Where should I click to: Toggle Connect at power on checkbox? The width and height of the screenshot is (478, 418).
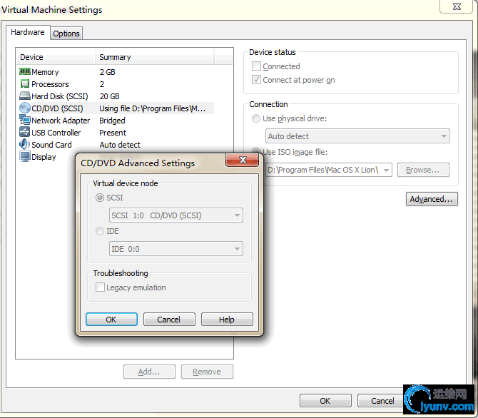[x=256, y=80]
